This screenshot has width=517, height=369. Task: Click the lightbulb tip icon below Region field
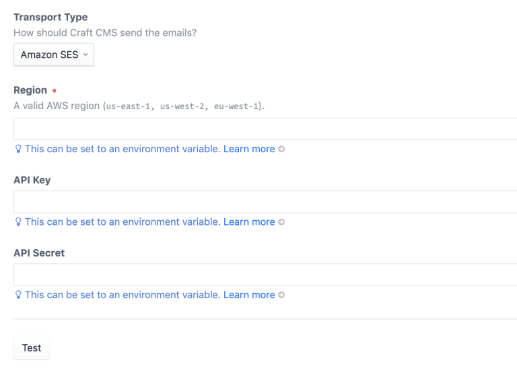pyautogui.click(x=18, y=149)
